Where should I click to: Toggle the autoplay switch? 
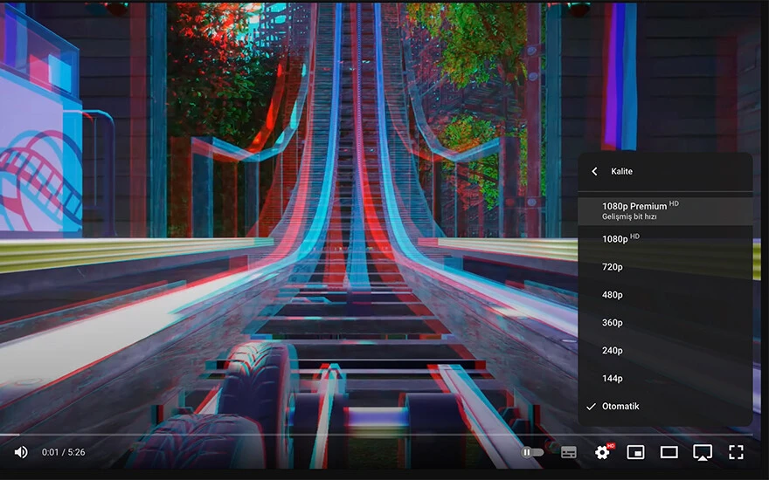click(x=531, y=452)
